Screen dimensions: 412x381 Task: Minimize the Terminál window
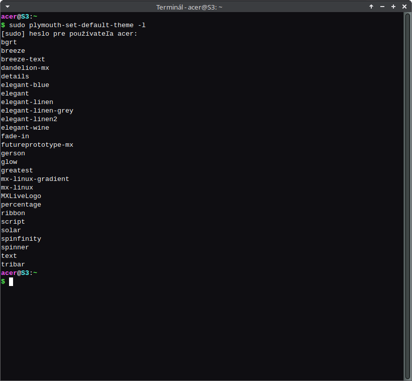point(382,7)
